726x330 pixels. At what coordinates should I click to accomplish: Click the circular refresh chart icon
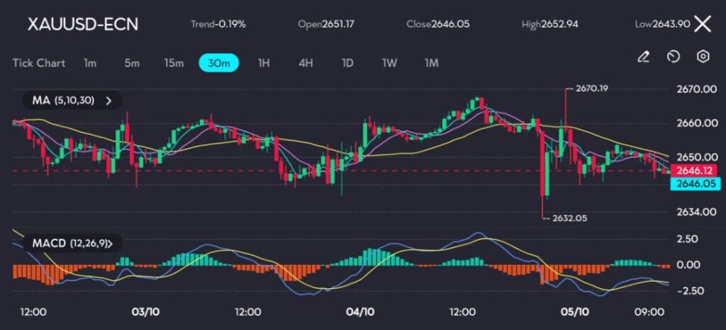coord(674,57)
